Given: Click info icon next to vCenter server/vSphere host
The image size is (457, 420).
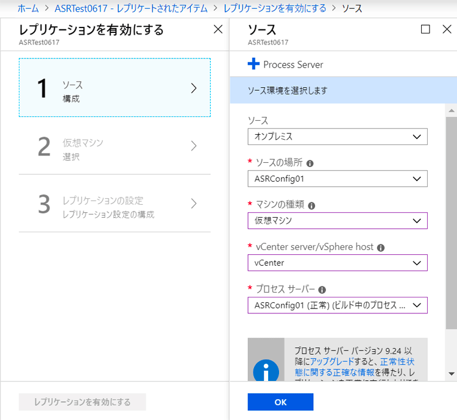Looking at the screenshot, I should click(x=381, y=247).
